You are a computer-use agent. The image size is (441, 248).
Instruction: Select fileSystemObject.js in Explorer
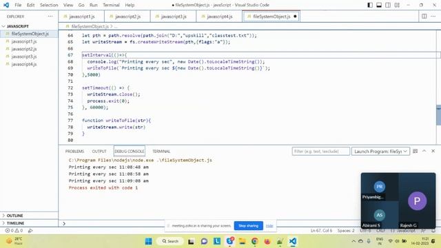point(29,34)
